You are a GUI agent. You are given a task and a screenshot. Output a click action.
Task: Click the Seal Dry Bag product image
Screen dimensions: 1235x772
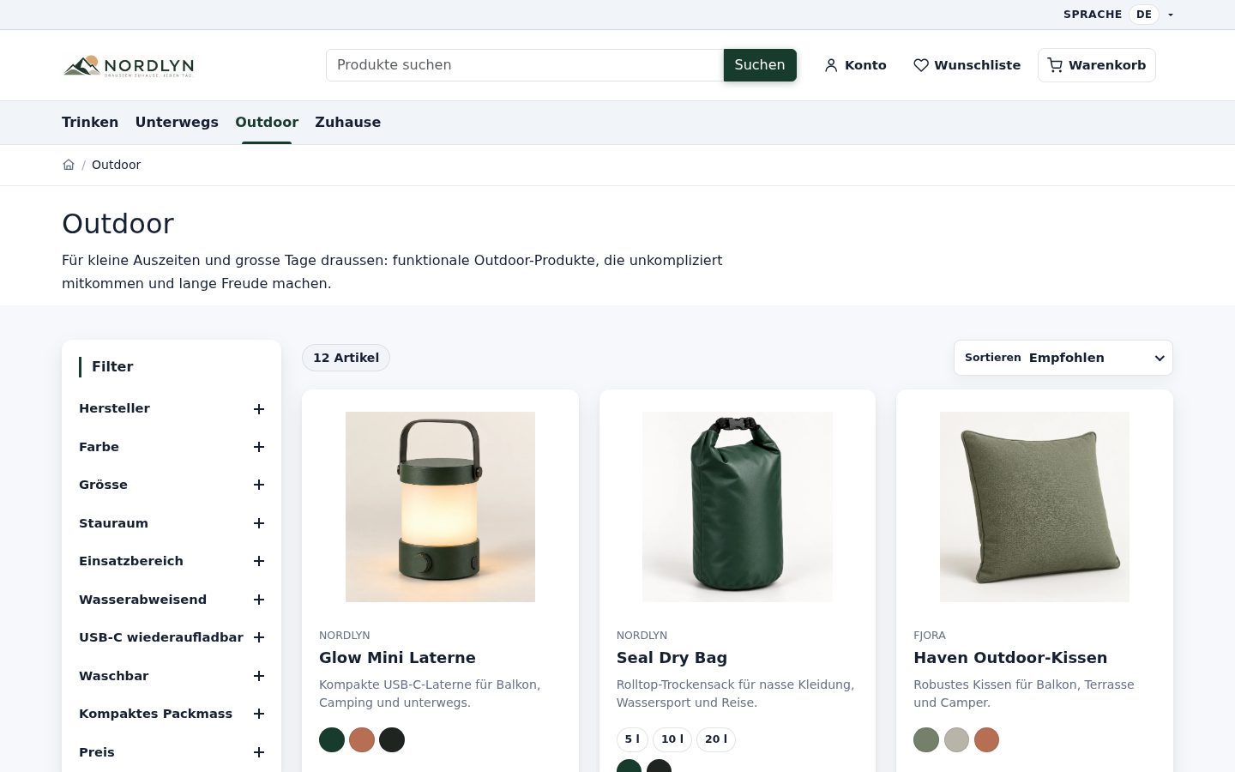tap(738, 507)
